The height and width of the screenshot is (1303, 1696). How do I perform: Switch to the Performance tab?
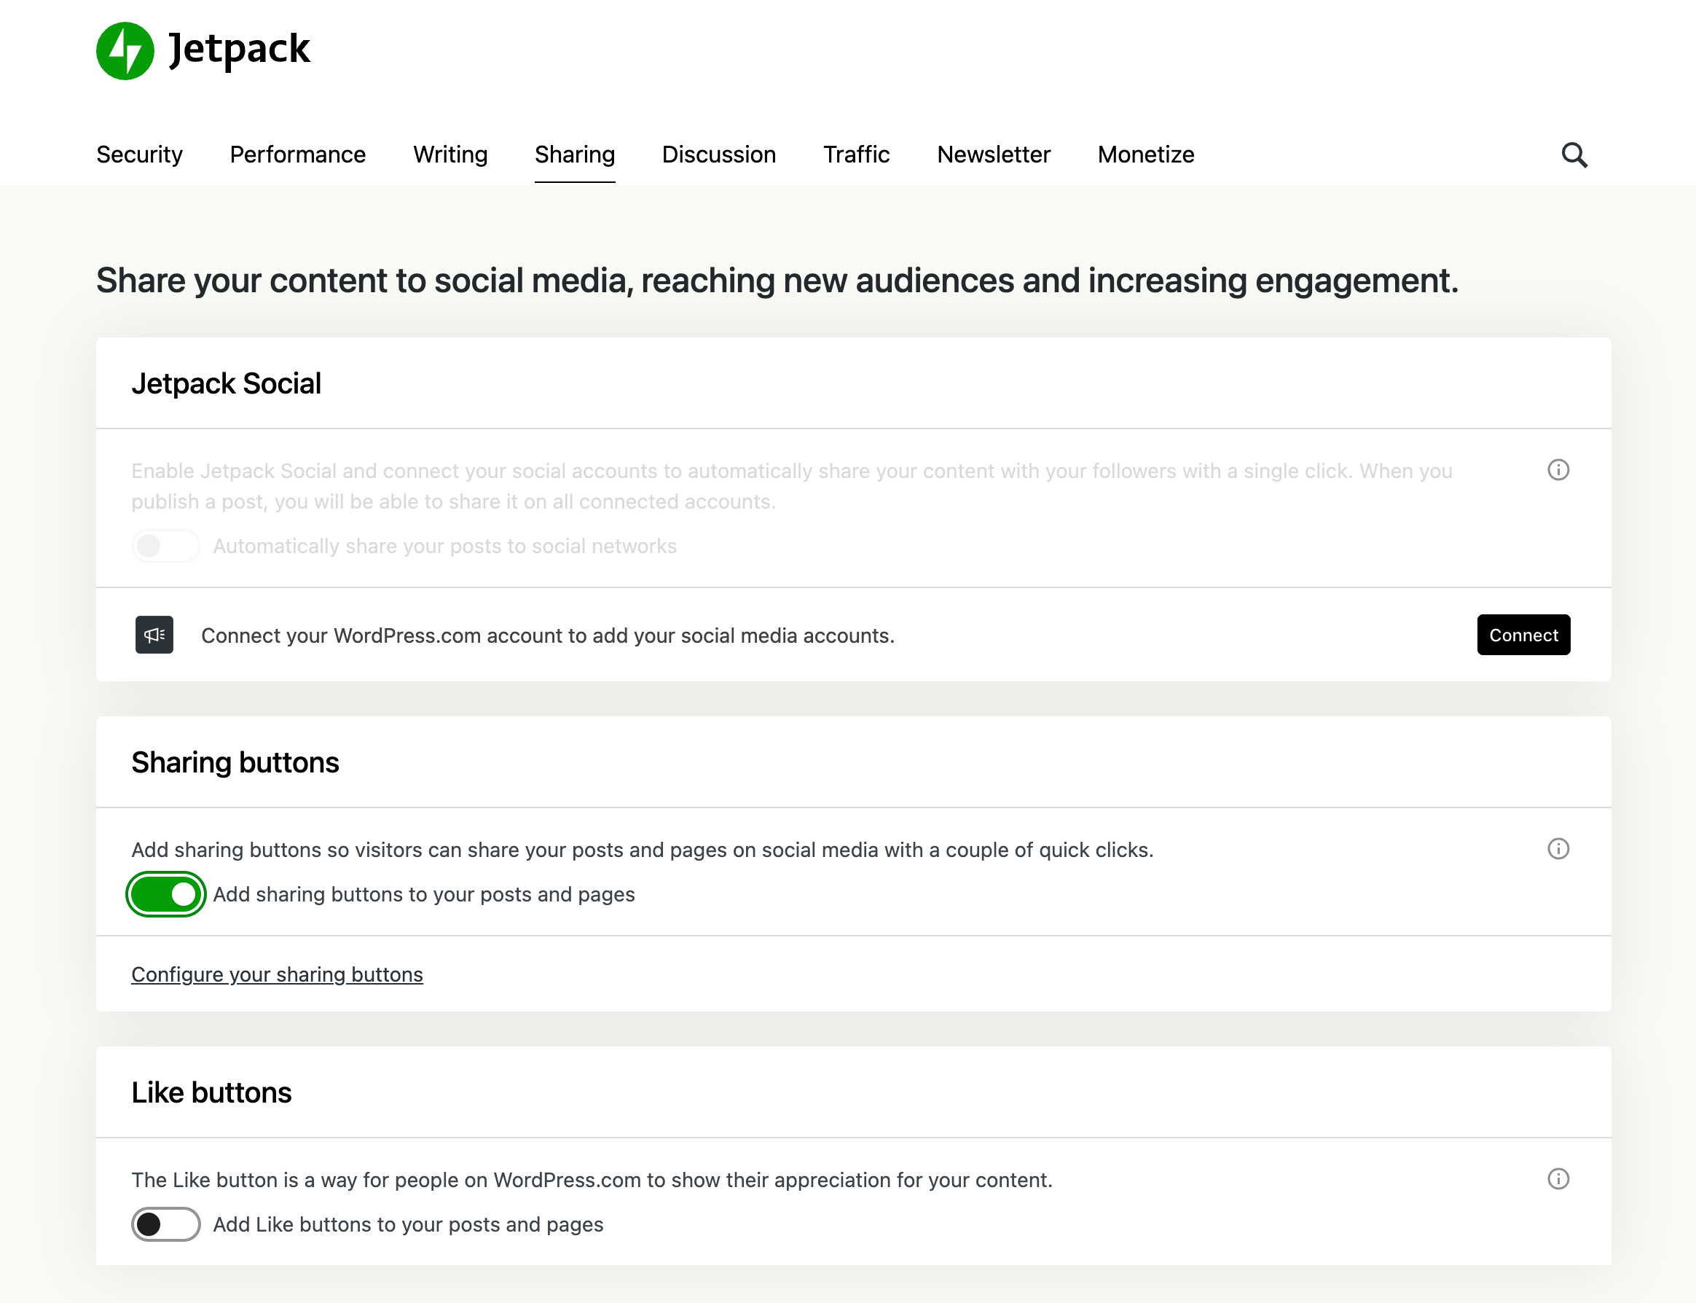(x=298, y=155)
